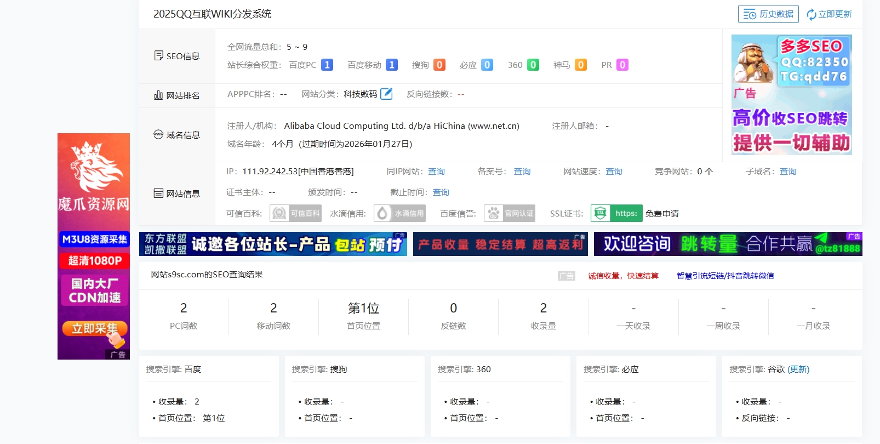This screenshot has width=880, height=444.
Task: Open the 官网认证 badge
Action: click(510, 213)
